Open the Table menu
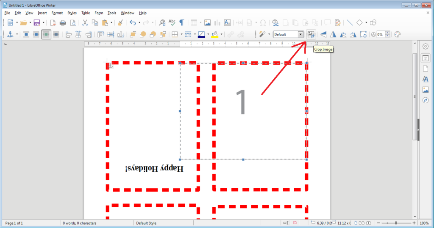 (86, 13)
